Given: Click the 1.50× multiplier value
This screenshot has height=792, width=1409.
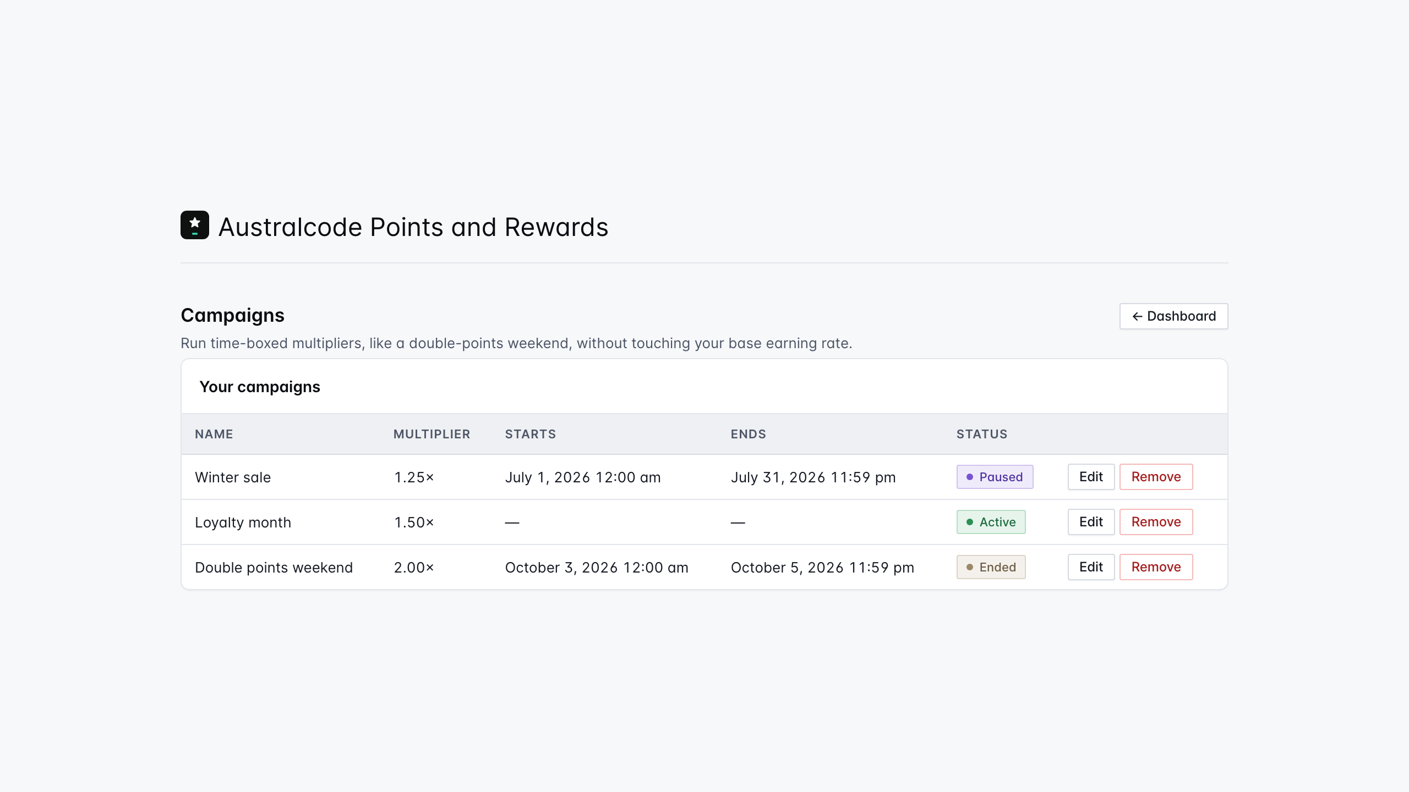Looking at the screenshot, I should [x=414, y=522].
